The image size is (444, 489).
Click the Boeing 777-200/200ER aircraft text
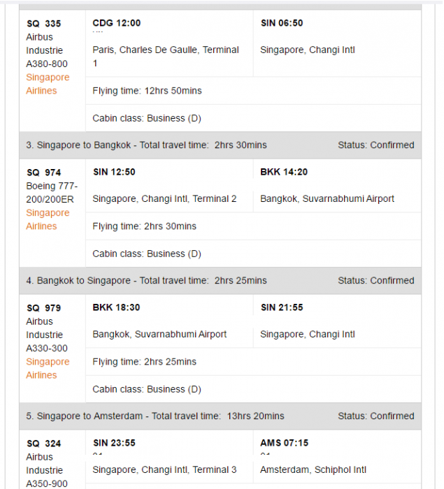pyautogui.click(x=52, y=192)
